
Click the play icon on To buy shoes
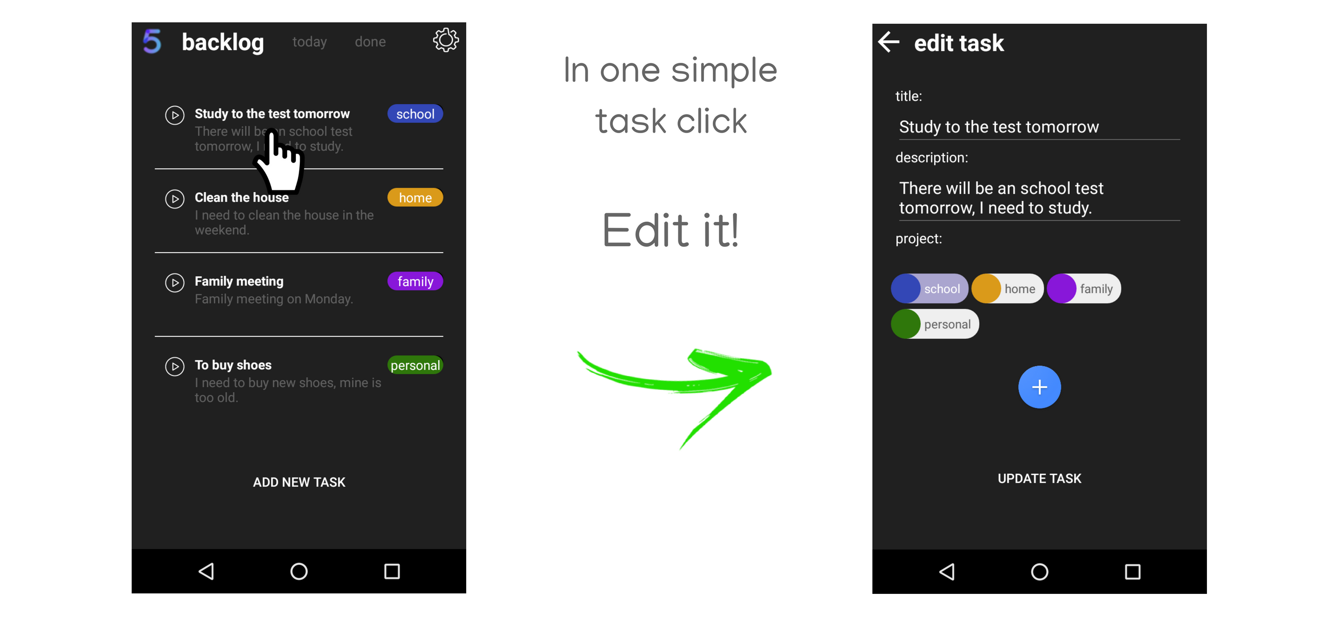click(174, 365)
